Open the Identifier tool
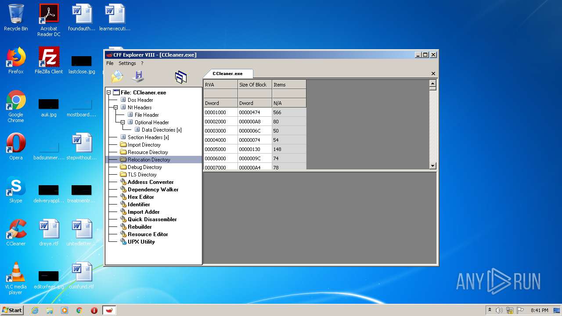Viewport: 562px width, 316px height. tap(139, 205)
